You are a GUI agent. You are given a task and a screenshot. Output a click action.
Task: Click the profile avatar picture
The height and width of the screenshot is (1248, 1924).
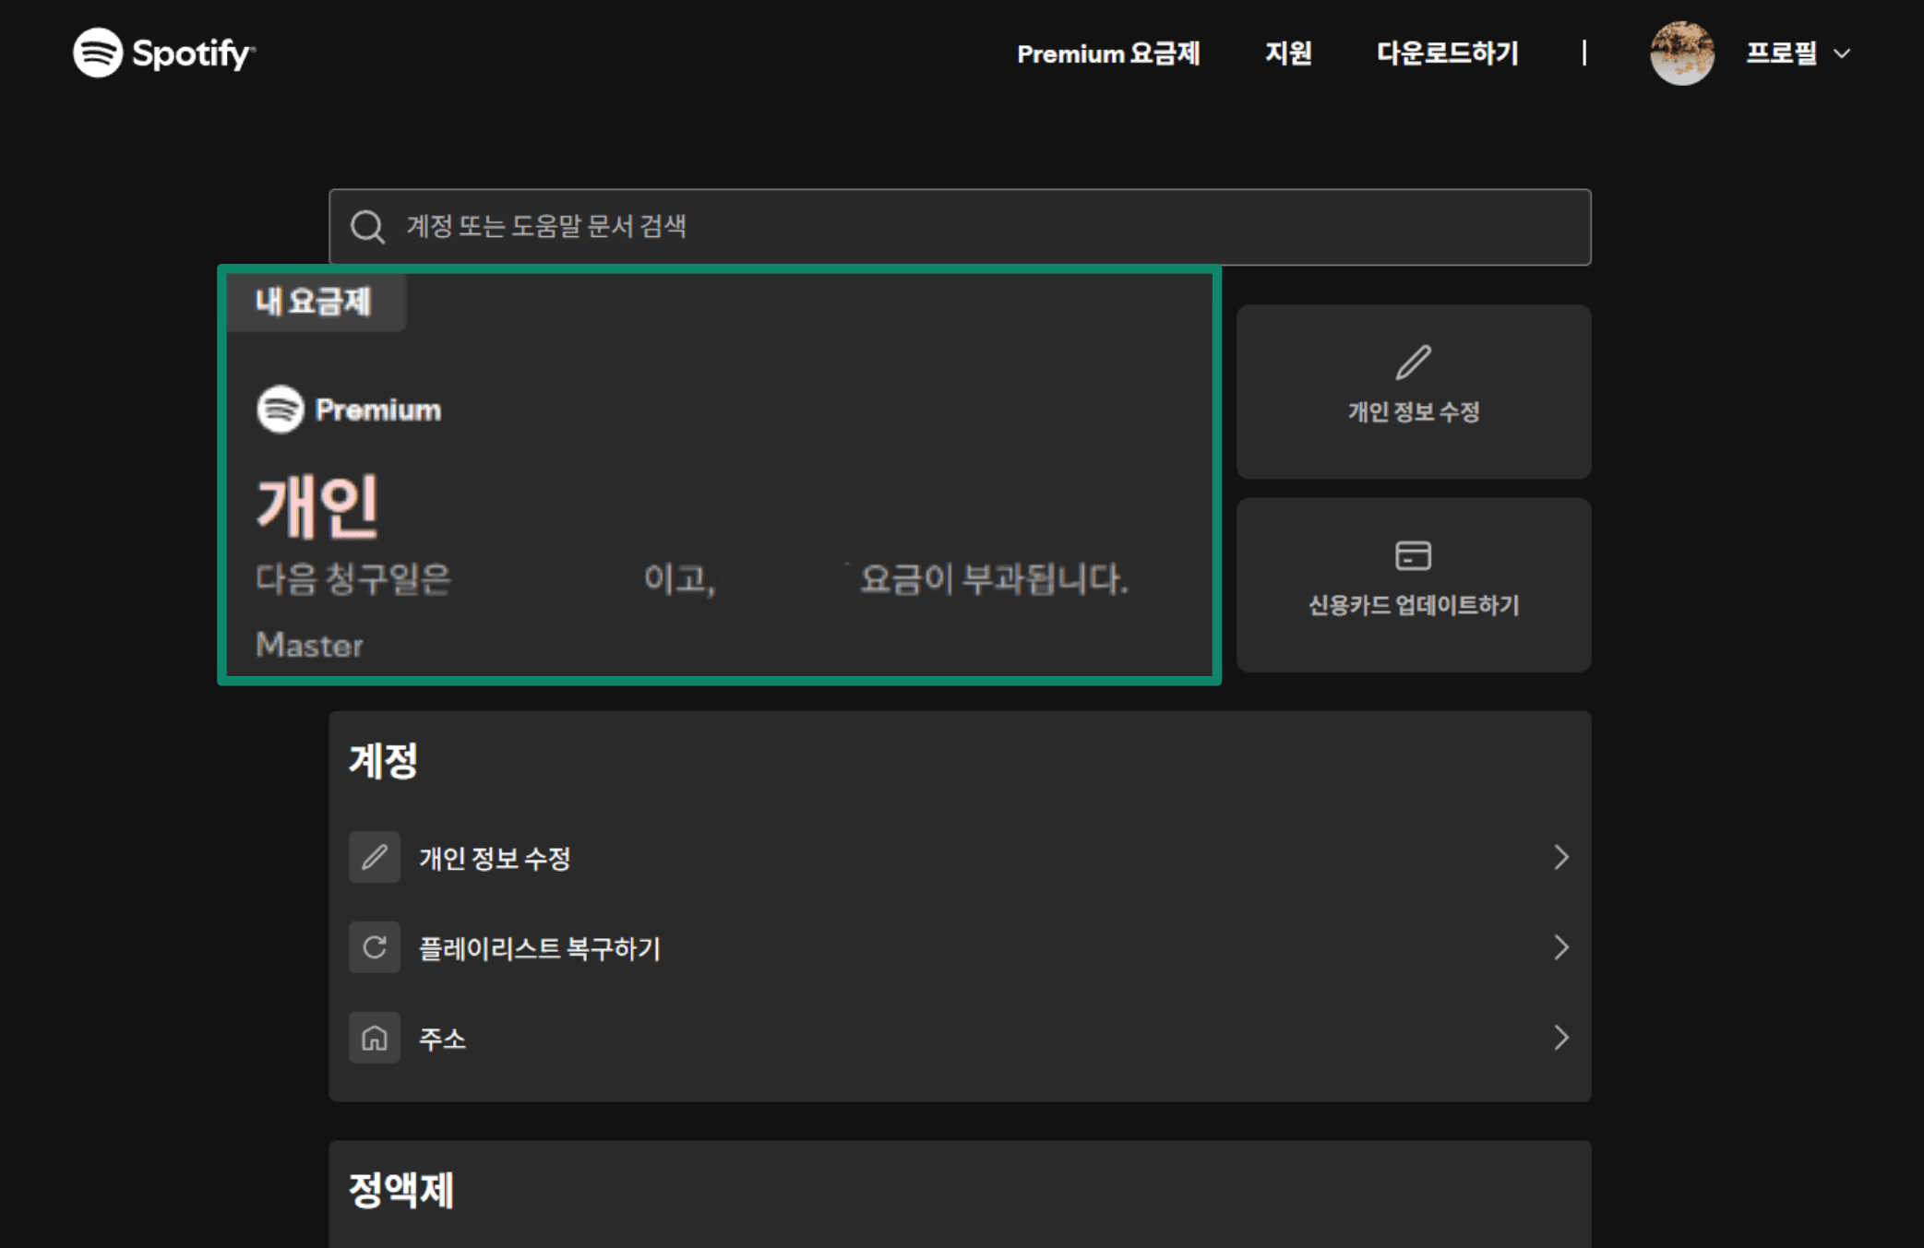click(x=1682, y=53)
